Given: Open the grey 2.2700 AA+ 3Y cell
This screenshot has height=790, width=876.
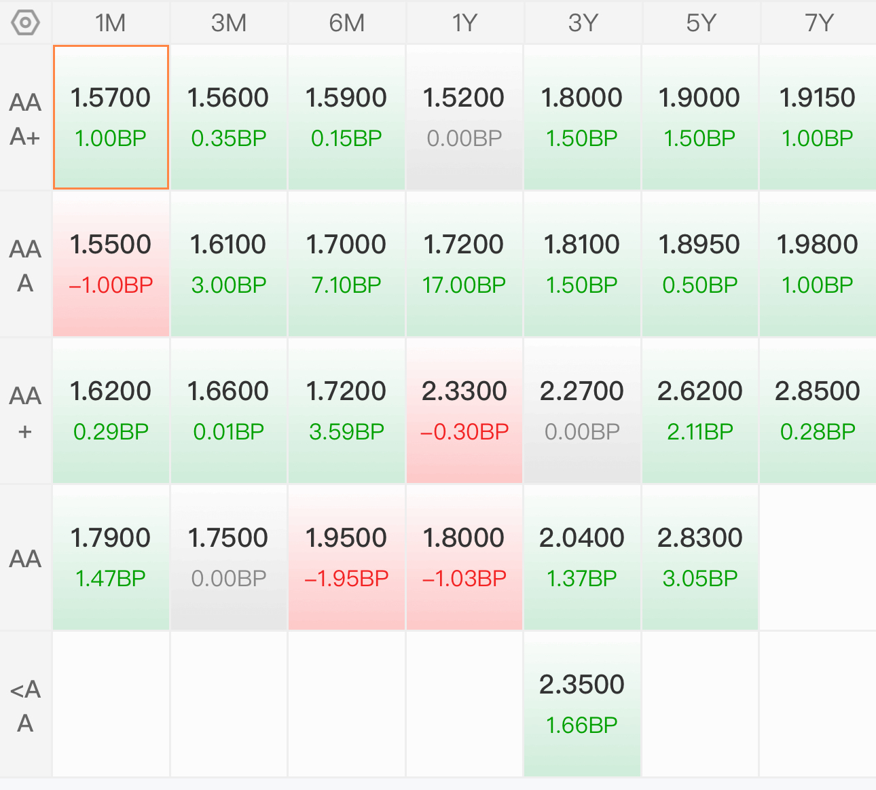Looking at the screenshot, I should point(582,411).
